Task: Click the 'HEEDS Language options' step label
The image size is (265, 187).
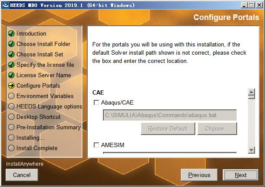Action: click(49, 107)
